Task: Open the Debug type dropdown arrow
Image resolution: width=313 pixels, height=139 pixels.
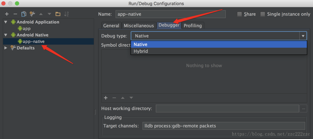Action: 303,36
